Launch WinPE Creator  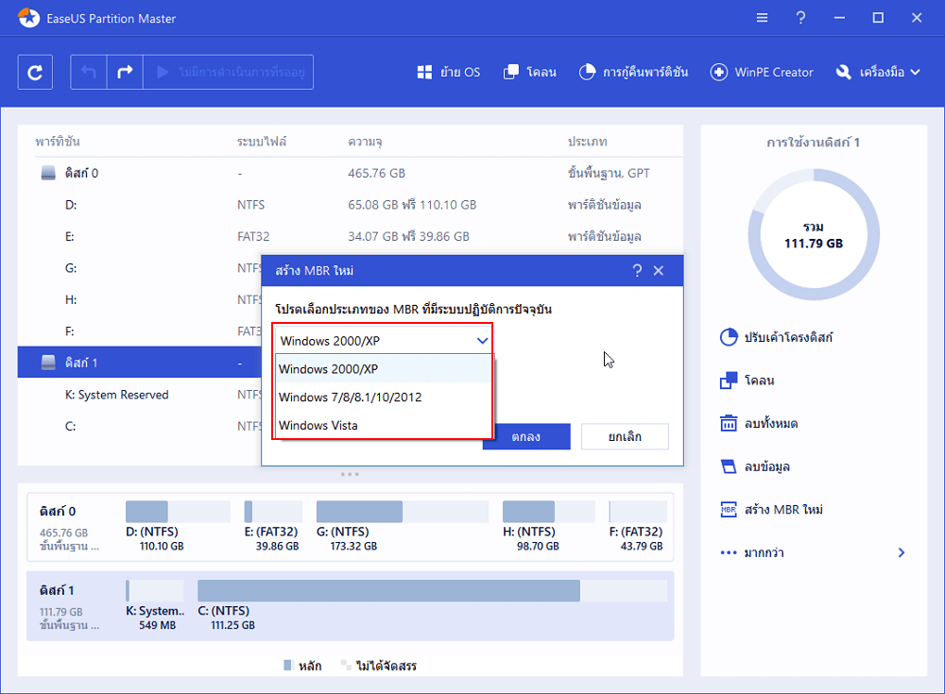761,73
